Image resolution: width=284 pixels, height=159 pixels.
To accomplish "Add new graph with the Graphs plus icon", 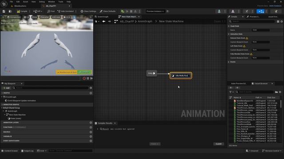I will 91,93.
